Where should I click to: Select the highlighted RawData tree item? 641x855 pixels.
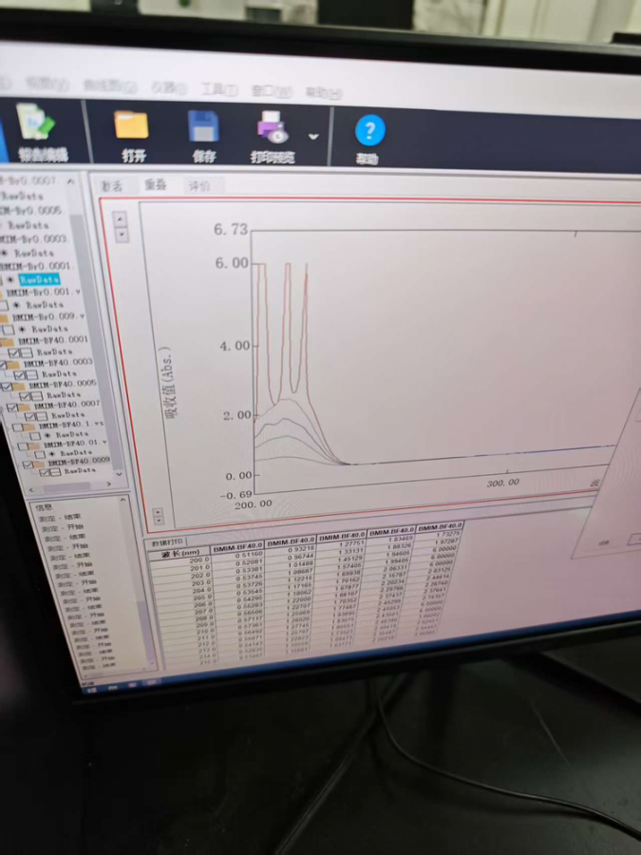(x=39, y=279)
